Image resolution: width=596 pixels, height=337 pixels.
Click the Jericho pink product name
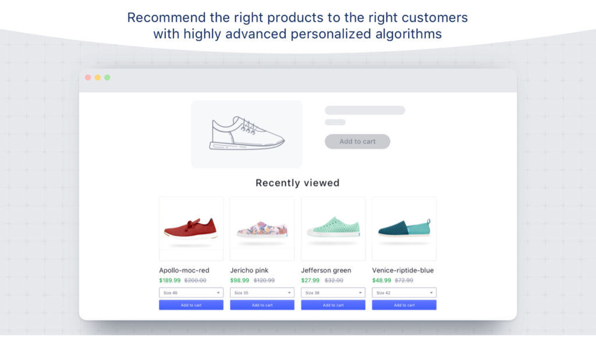pyautogui.click(x=249, y=271)
